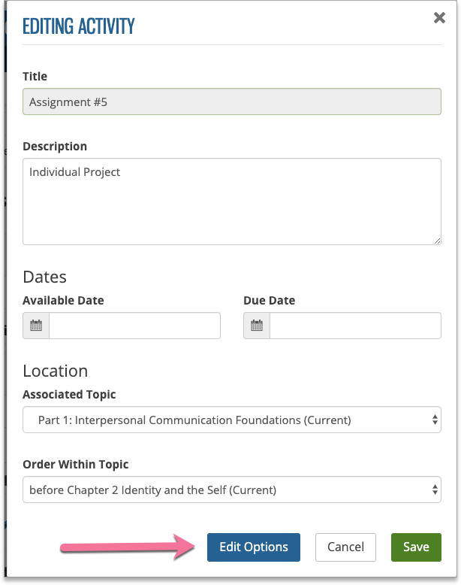Save the activity changes
Screen dimensions: 461x585
pyautogui.click(x=416, y=547)
